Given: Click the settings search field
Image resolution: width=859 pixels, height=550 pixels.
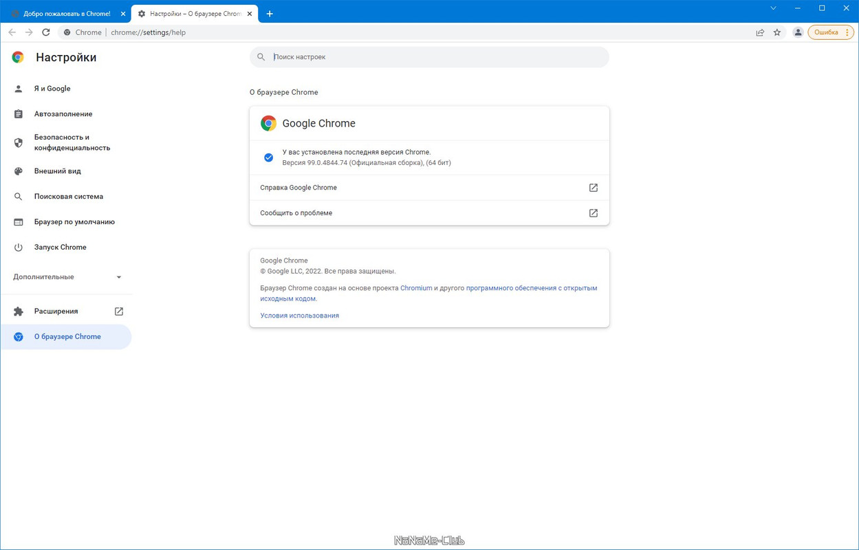Looking at the screenshot, I should click(x=429, y=56).
